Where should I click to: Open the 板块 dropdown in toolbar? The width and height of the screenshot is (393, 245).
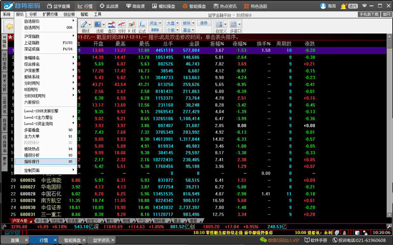[188, 23]
